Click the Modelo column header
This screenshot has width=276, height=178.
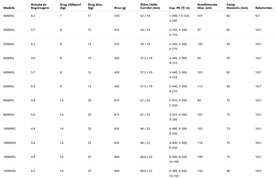pos(9,8)
